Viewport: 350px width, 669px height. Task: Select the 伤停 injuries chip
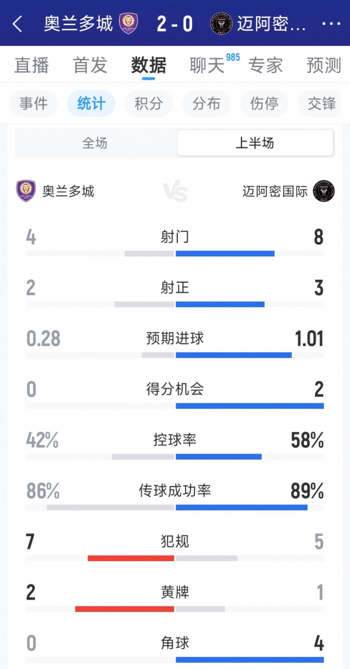(264, 104)
